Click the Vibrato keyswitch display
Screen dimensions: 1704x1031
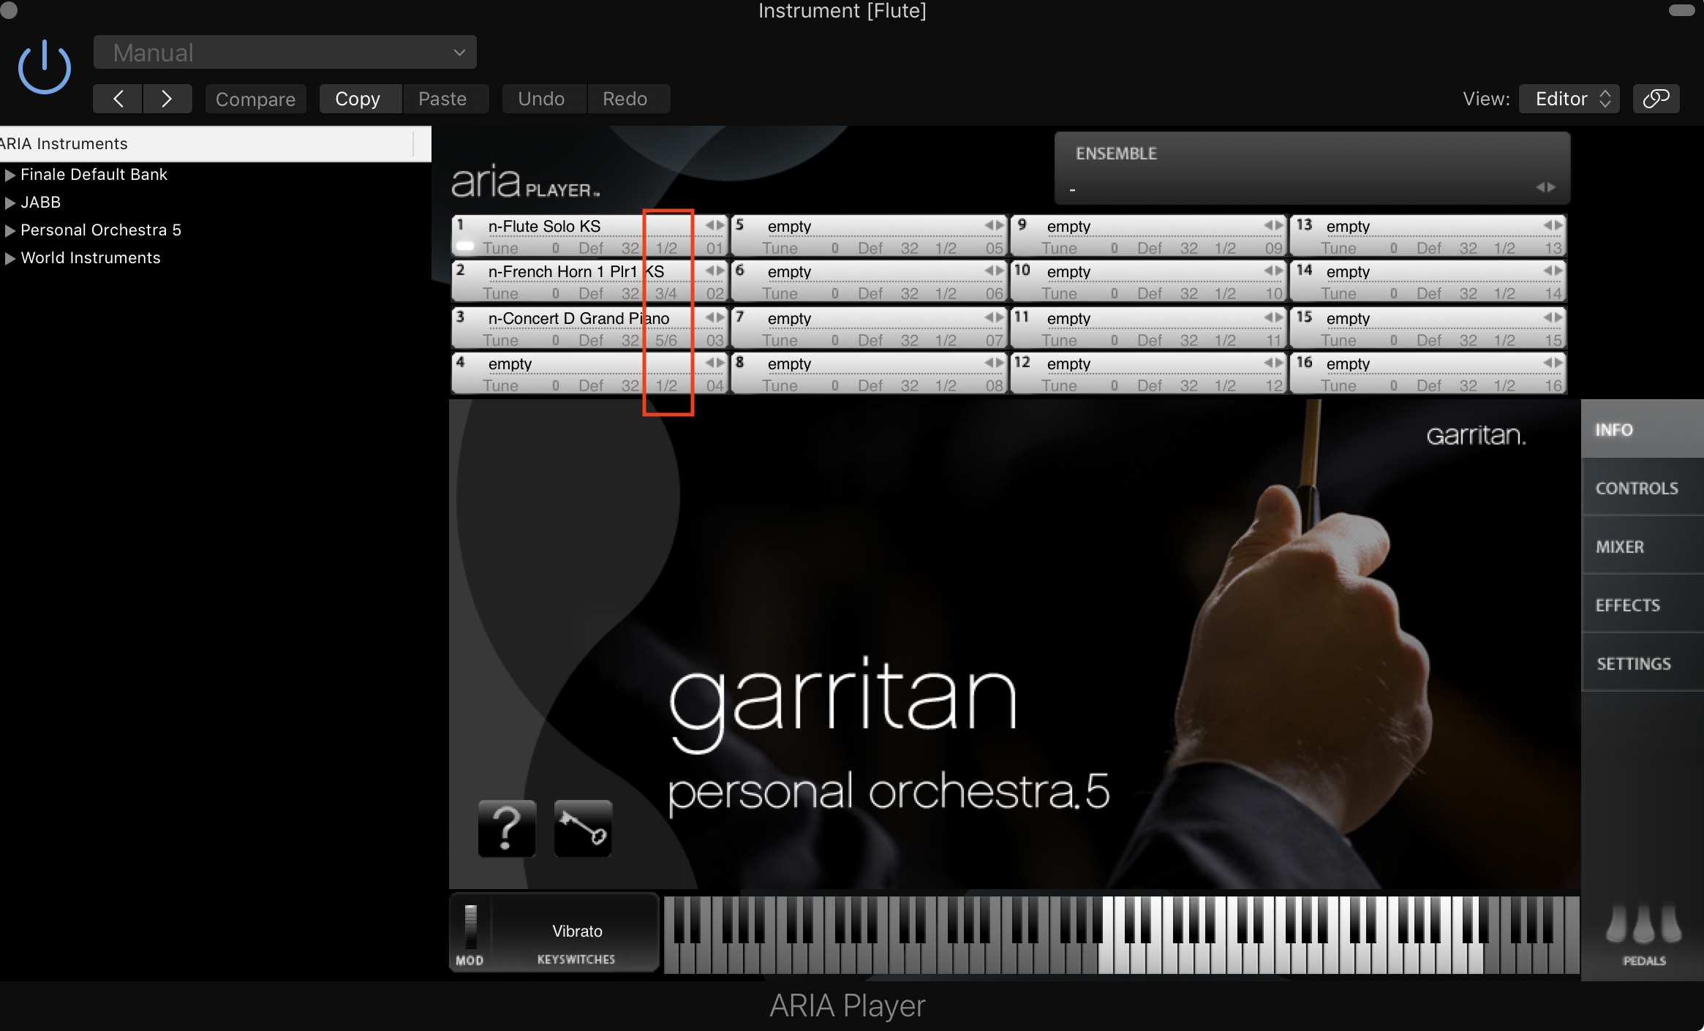pos(577,932)
